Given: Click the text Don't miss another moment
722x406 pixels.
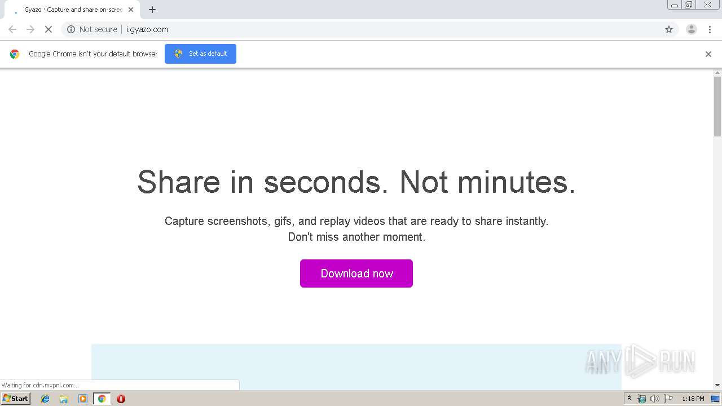Looking at the screenshot, I should [356, 237].
